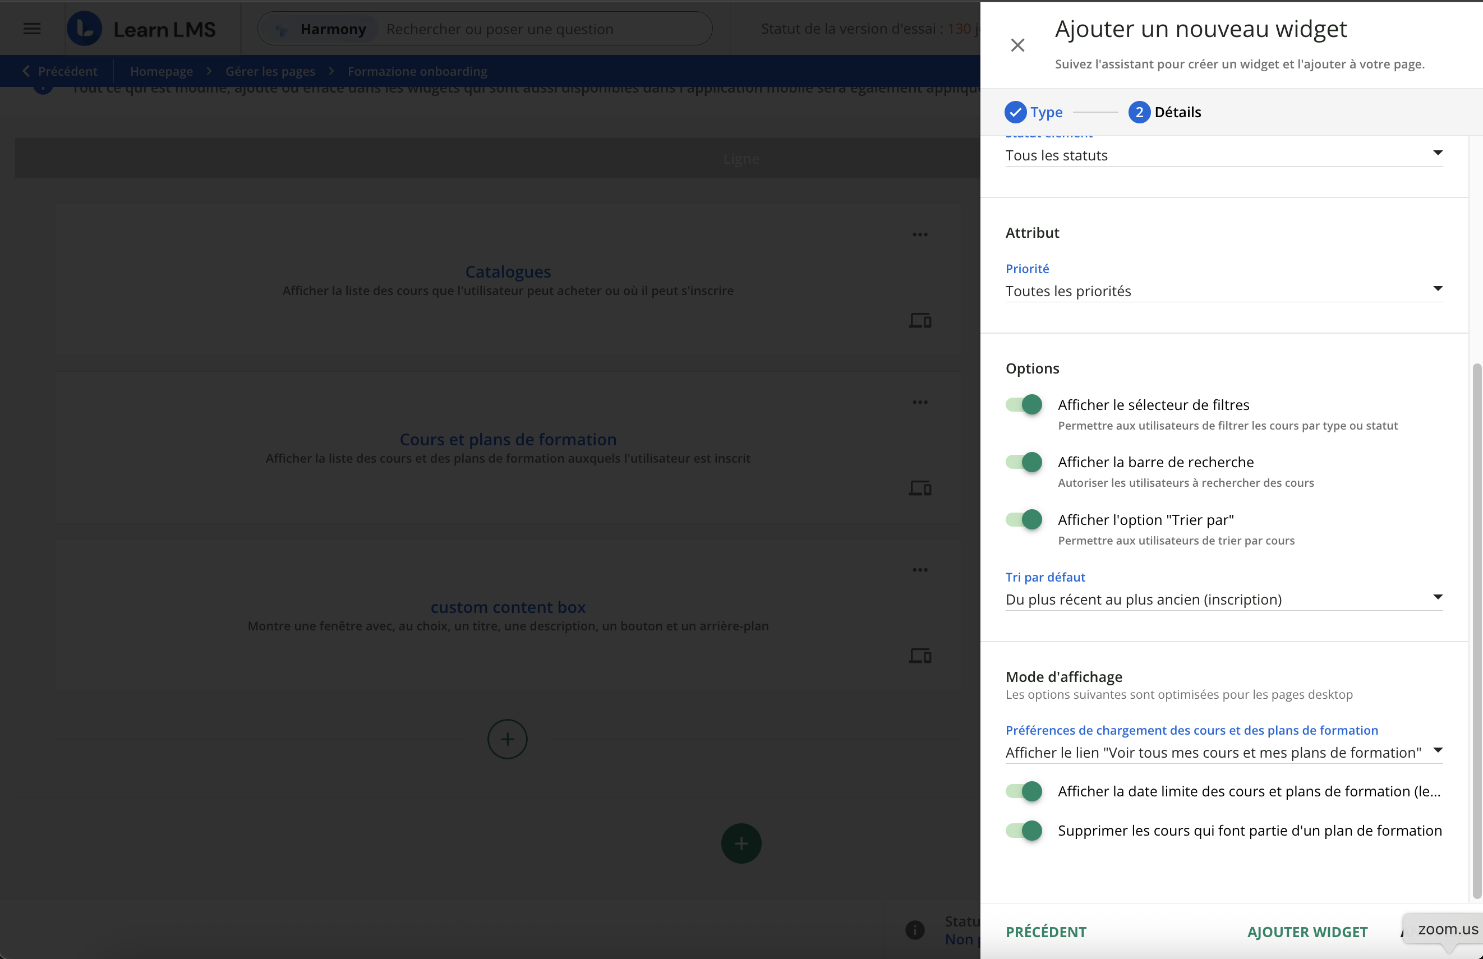
Task: Add widget with outlined plus circle
Action: pos(507,739)
